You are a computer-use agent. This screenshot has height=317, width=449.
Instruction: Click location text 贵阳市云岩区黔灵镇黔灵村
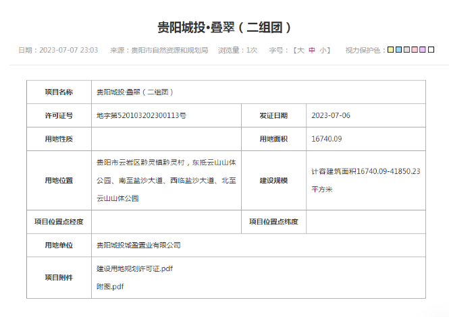140,163
